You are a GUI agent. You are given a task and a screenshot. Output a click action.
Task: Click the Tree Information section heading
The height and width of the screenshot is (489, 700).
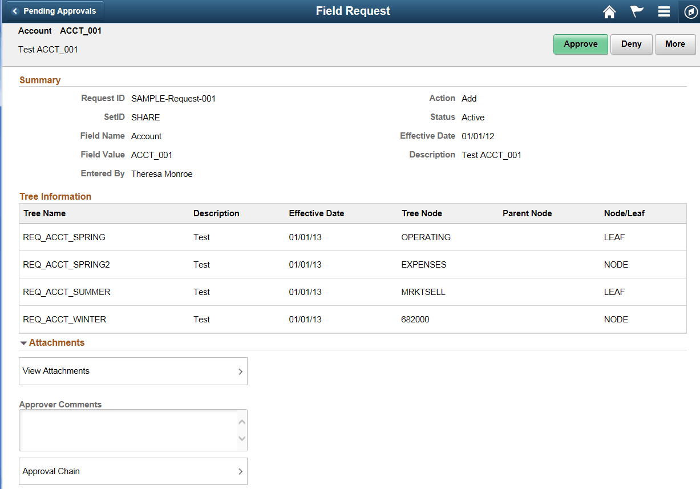coord(55,196)
